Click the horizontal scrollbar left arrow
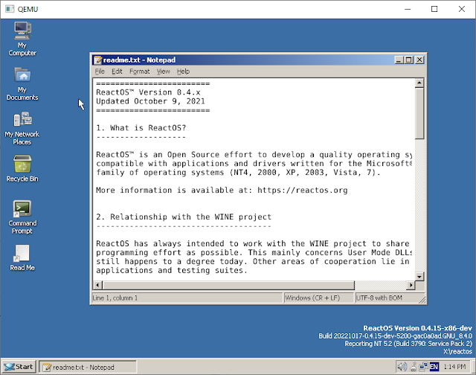This screenshot has height=375, width=476. [97, 285]
